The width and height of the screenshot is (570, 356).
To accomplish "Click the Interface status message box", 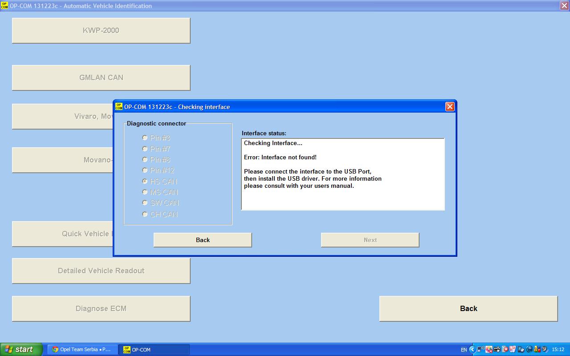I will click(343, 174).
